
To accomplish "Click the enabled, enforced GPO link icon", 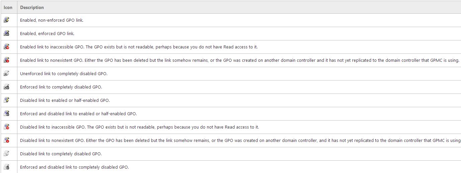I will pos(6,33).
